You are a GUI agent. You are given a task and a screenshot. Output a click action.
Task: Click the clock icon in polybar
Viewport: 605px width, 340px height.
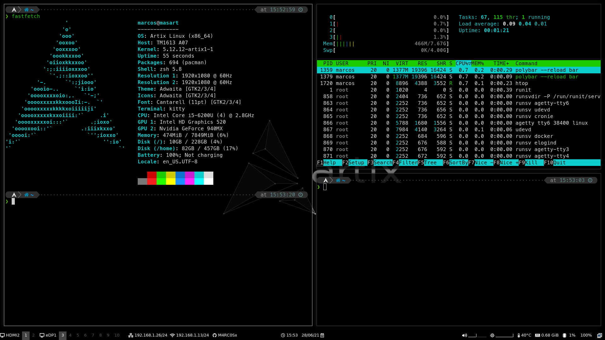[283, 335]
